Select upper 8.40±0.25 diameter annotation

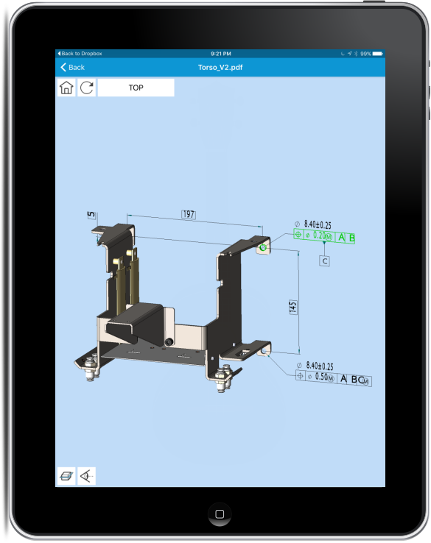[314, 224]
